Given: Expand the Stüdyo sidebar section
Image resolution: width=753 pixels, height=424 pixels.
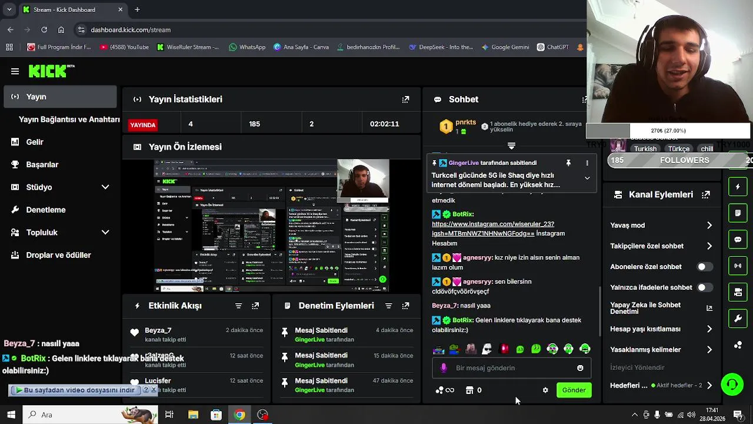Looking at the screenshot, I should click(105, 187).
